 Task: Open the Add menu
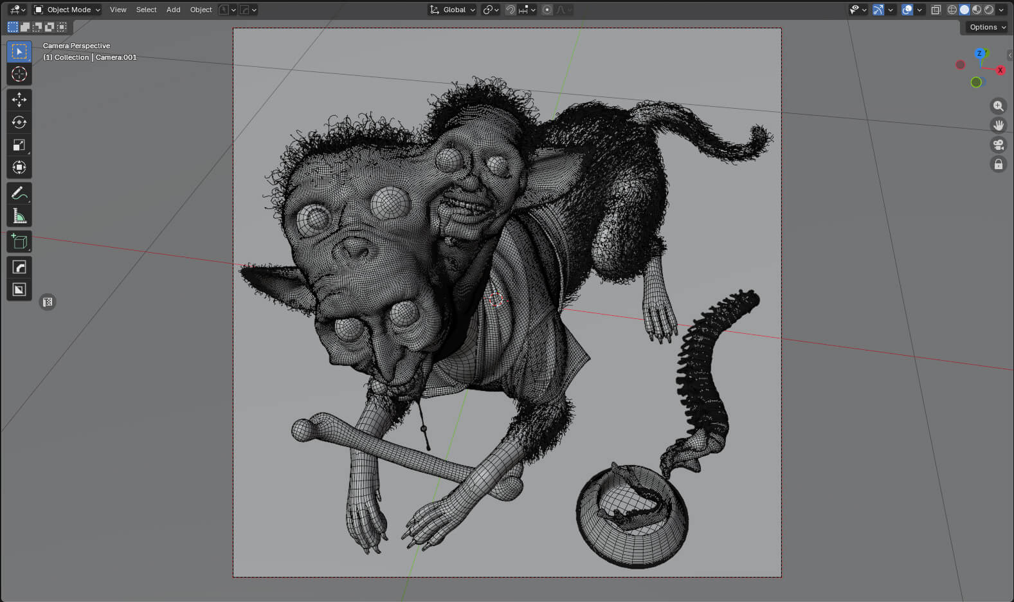[173, 10]
